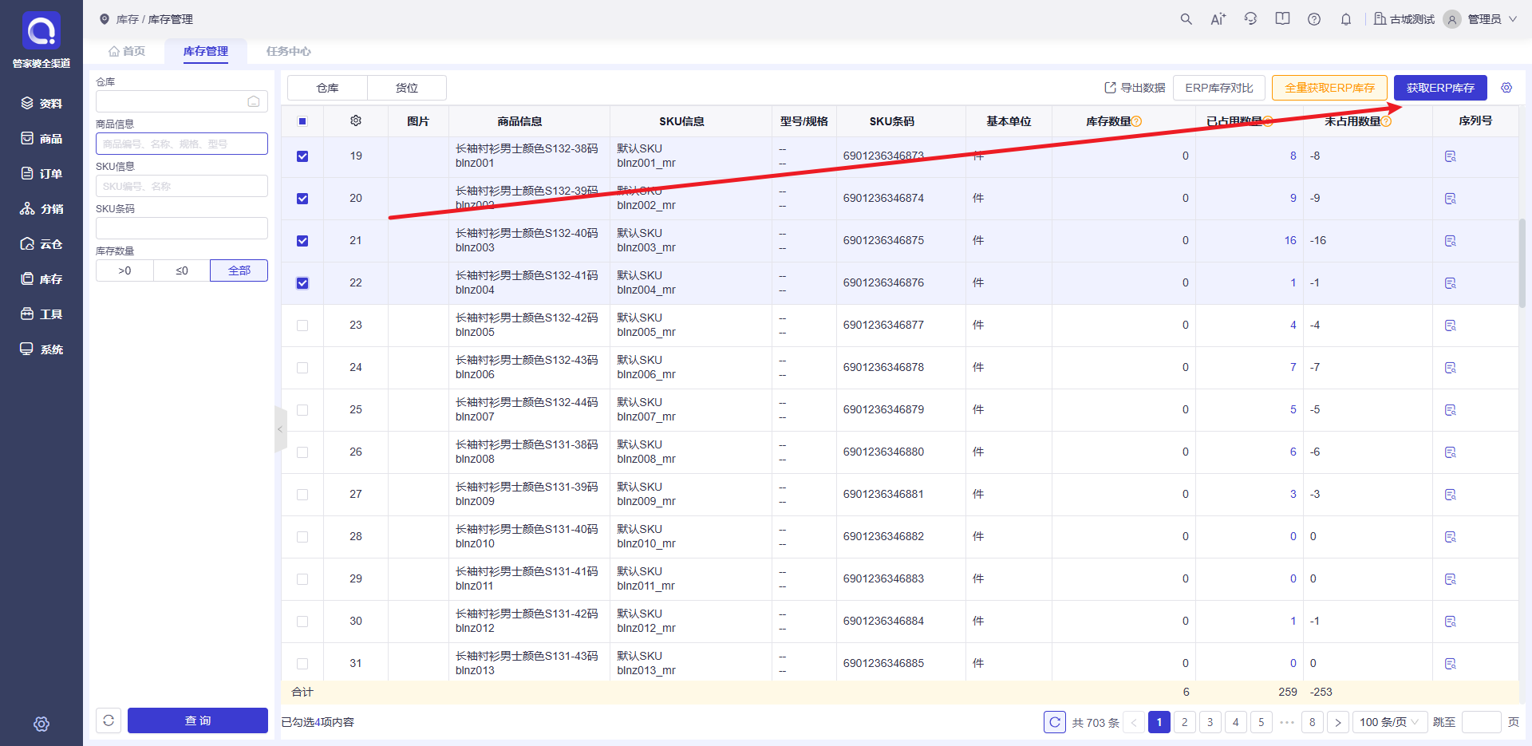Select the 全部 stock quantity filter
1532x746 pixels.
coord(239,270)
